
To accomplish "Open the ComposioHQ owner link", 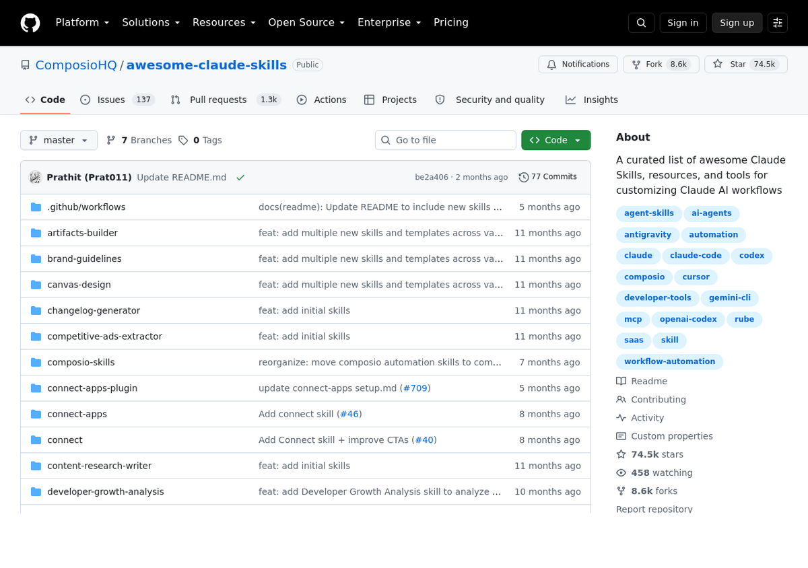I will click(76, 65).
